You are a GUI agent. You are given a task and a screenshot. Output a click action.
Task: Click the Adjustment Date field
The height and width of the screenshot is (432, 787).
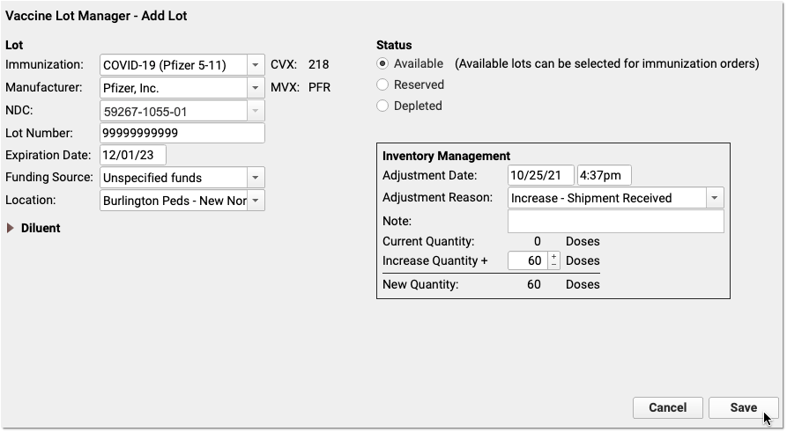pyautogui.click(x=540, y=175)
